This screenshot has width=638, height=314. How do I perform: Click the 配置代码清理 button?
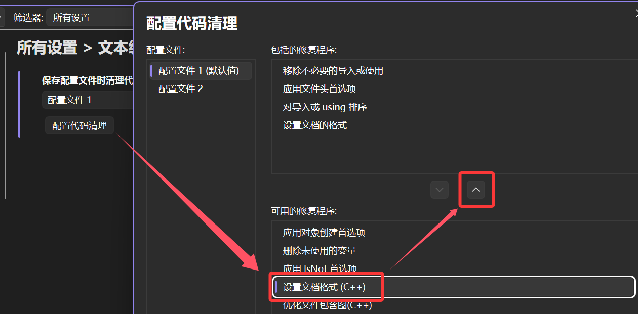click(x=79, y=125)
